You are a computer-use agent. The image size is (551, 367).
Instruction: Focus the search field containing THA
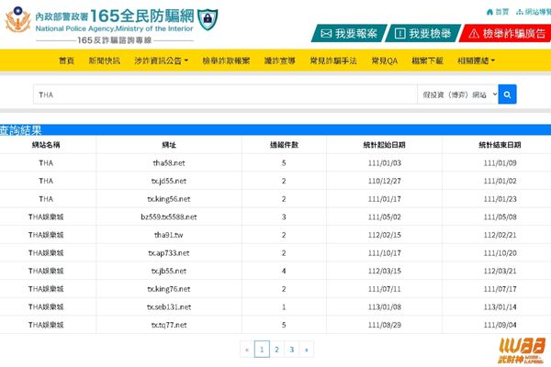tap(225, 95)
